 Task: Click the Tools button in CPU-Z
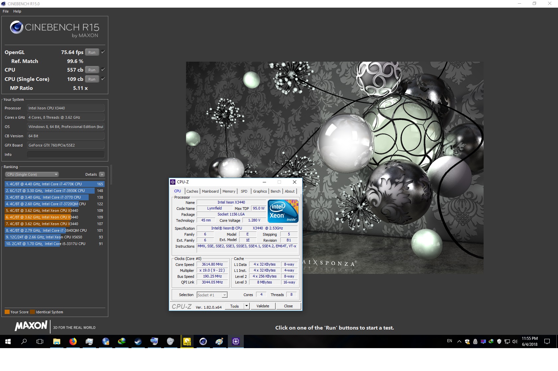234,306
